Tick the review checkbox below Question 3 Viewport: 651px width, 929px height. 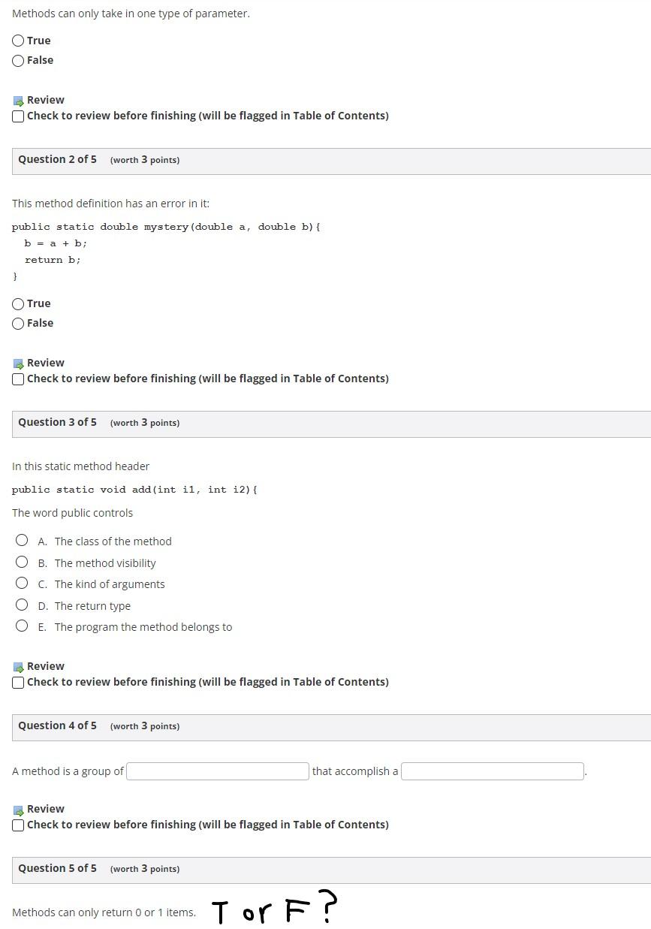coord(17,682)
